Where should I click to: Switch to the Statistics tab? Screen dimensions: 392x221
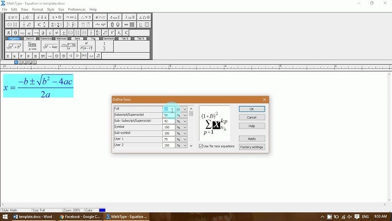[46, 38]
